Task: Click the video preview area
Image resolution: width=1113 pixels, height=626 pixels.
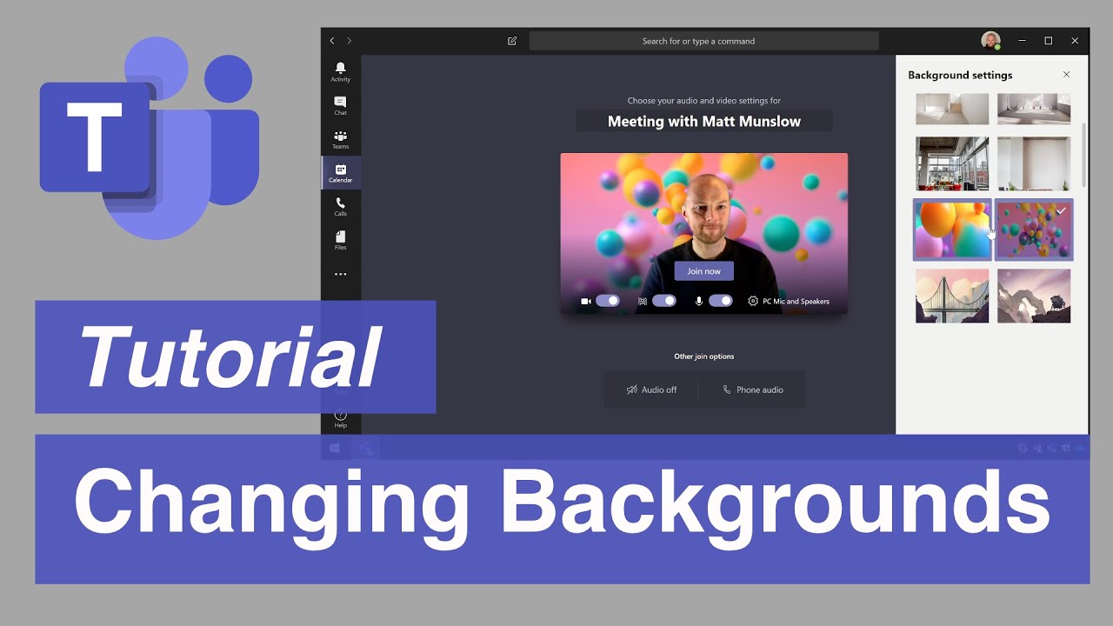Action: click(x=703, y=233)
